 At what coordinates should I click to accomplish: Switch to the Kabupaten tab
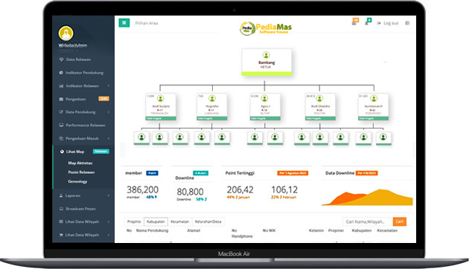156,221
